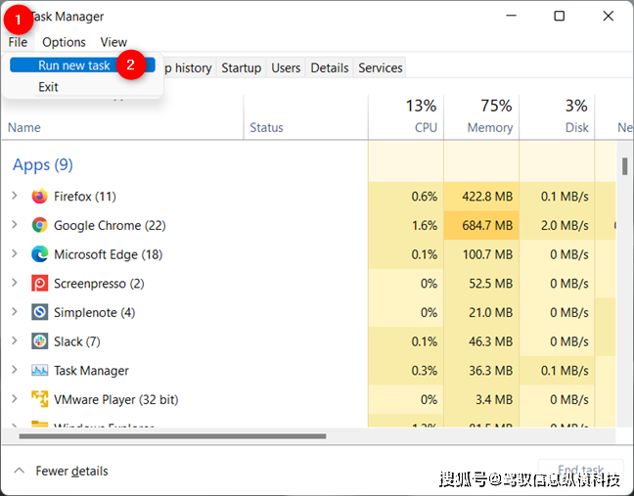
Task: Select the Slack (7) row name
Action: point(77,341)
